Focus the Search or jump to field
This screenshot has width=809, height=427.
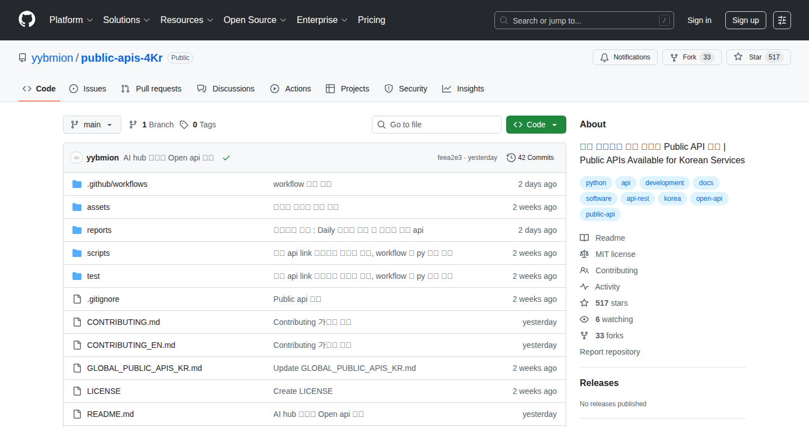pyautogui.click(x=584, y=20)
